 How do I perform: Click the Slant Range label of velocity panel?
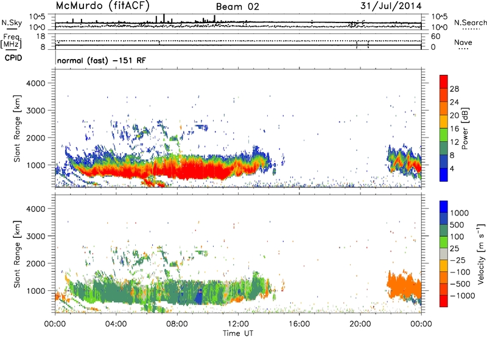coord(18,254)
